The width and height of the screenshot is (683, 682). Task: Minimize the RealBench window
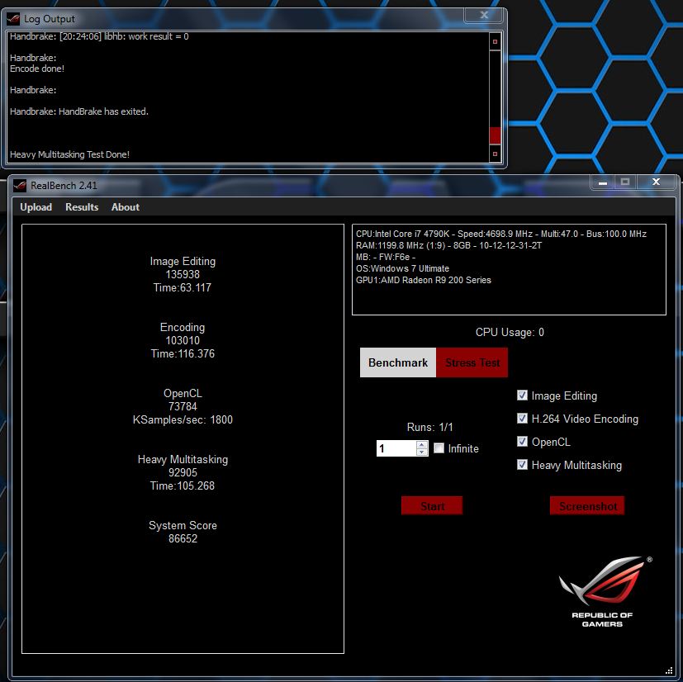(603, 182)
